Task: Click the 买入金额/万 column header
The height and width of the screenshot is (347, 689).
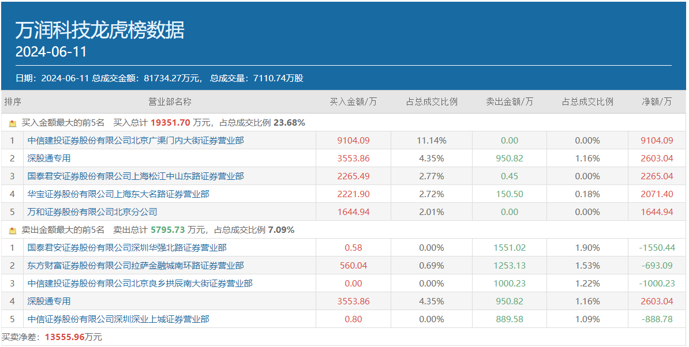Action: click(353, 102)
